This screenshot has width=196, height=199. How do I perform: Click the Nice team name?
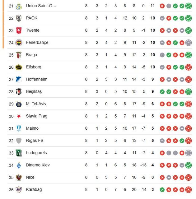(x=30, y=177)
